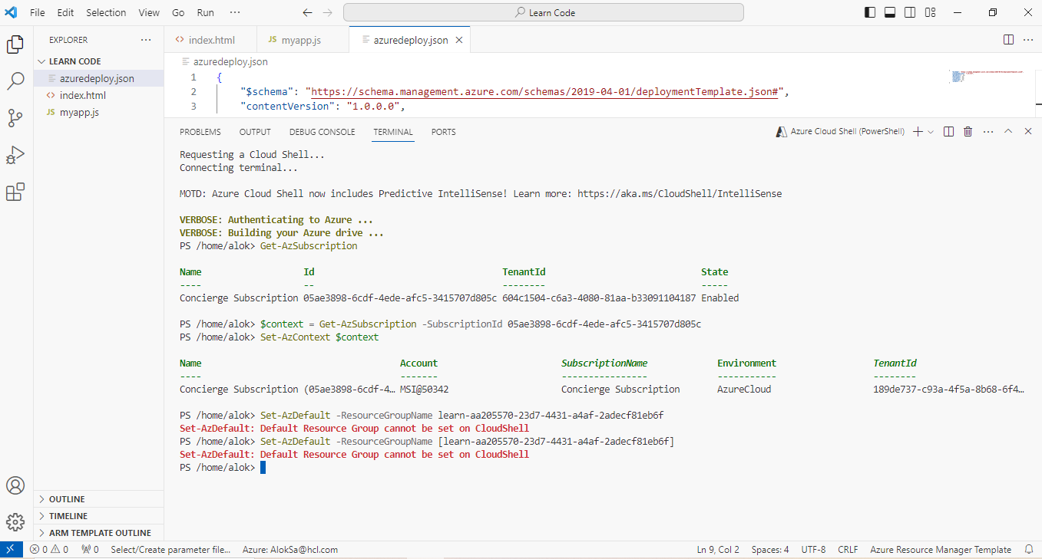This screenshot has height=559, width=1042.
Task: Open the Explorer view in activity bar
Action: coord(15,44)
